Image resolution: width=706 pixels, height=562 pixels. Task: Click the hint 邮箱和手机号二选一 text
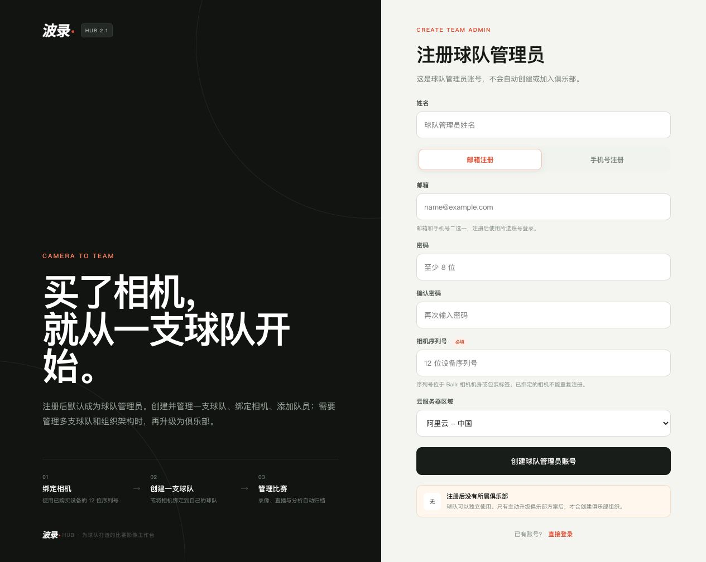click(478, 228)
